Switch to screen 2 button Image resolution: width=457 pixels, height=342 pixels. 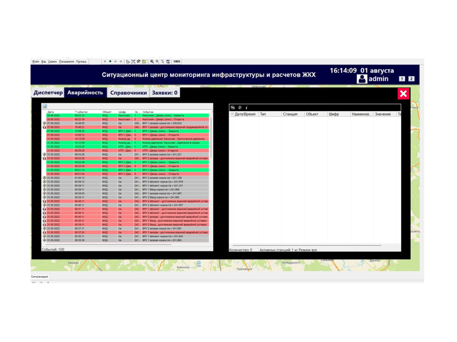pyautogui.click(x=411, y=79)
